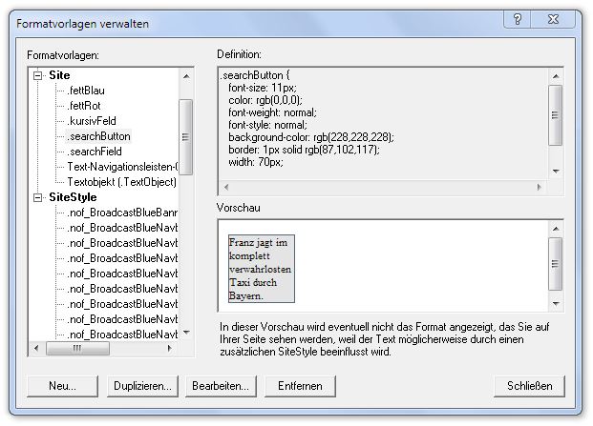
Task: Collapse the SiteStyle tree node
Action: pyautogui.click(x=38, y=197)
